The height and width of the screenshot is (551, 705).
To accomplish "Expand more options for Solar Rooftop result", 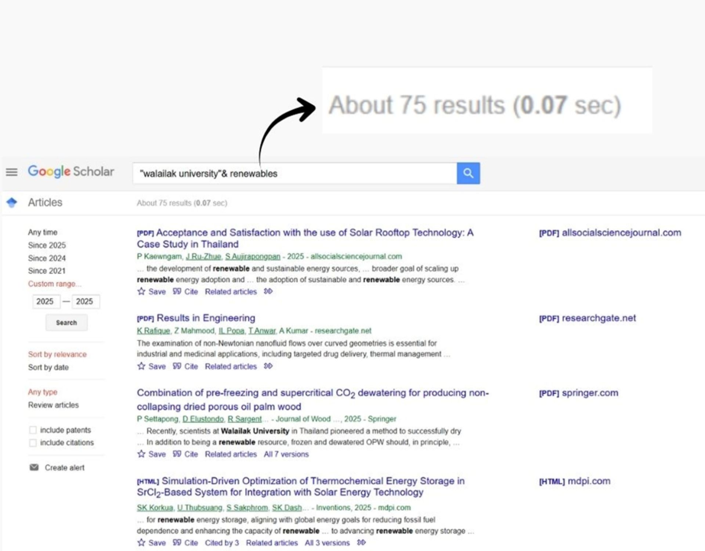I will point(268,291).
